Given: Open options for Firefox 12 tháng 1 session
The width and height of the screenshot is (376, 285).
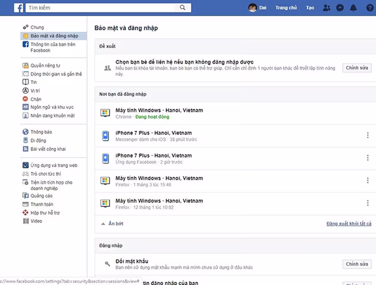Looking at the screenshot, I should pos(367,203).
